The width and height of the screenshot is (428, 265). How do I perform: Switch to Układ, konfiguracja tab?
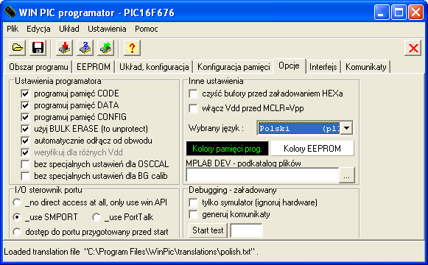pyautogui.click(x=154, y=67)
